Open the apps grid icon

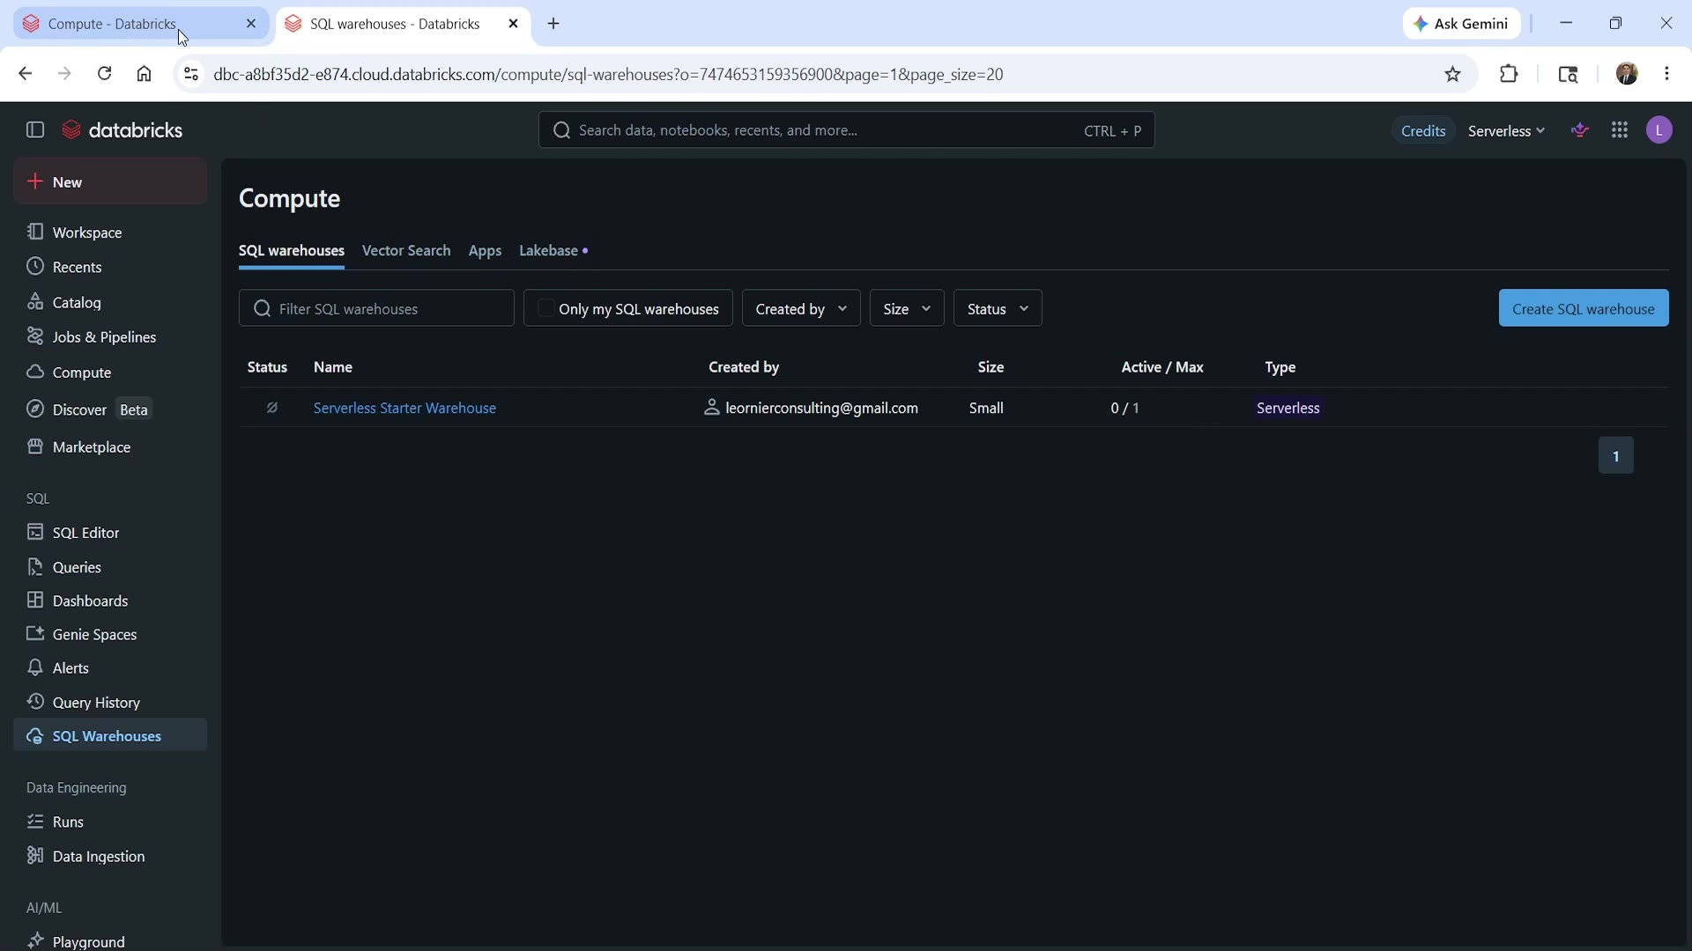tap(1620, 130)
